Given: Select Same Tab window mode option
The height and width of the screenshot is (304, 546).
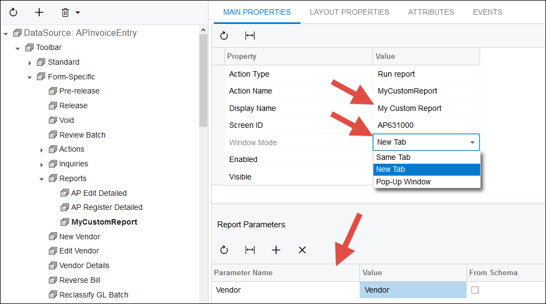Looking at the screenshot, I should pos(393,157).
